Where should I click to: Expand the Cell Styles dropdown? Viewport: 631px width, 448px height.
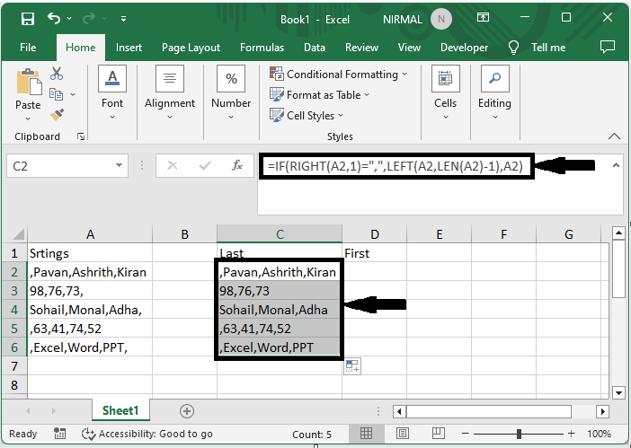pyautogui.click(x=310, y=115)
